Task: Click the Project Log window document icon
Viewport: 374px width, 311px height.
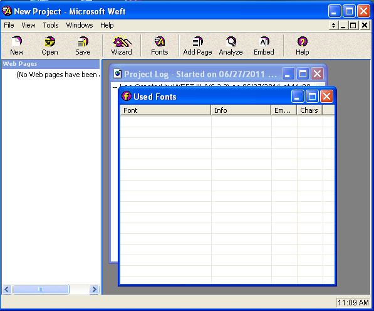Action: coord(117,73)
